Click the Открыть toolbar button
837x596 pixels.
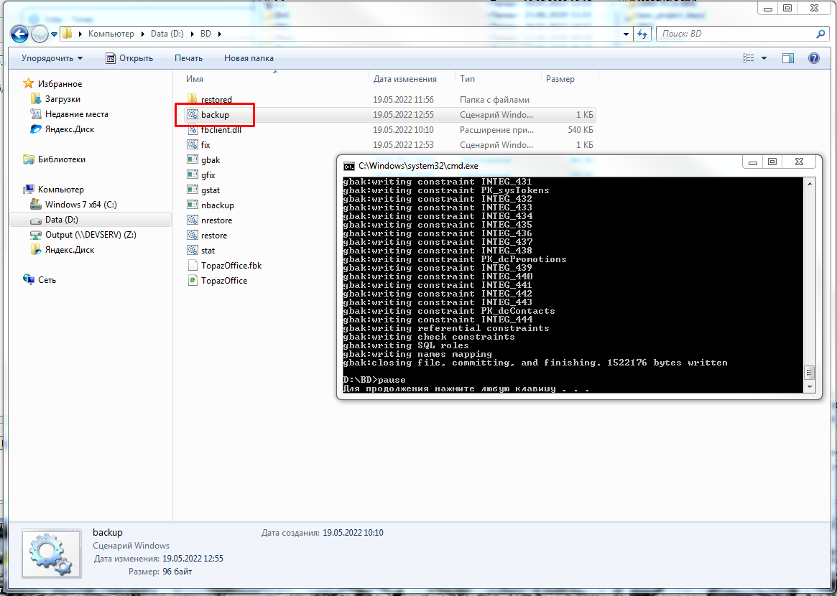tap(129, 58)
